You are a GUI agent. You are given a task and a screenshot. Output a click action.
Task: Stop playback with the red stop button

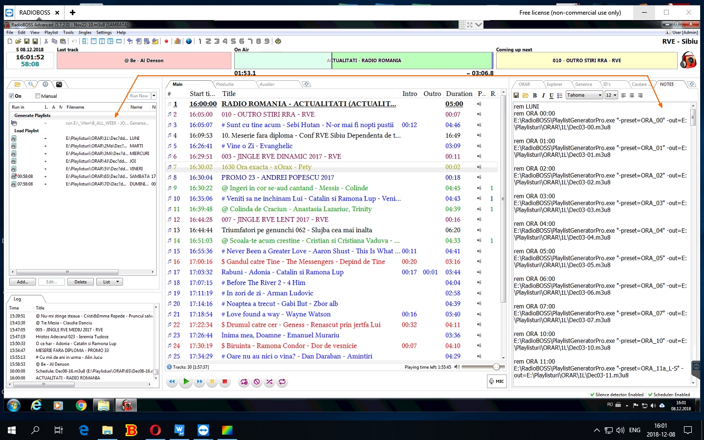pos(225,382)
